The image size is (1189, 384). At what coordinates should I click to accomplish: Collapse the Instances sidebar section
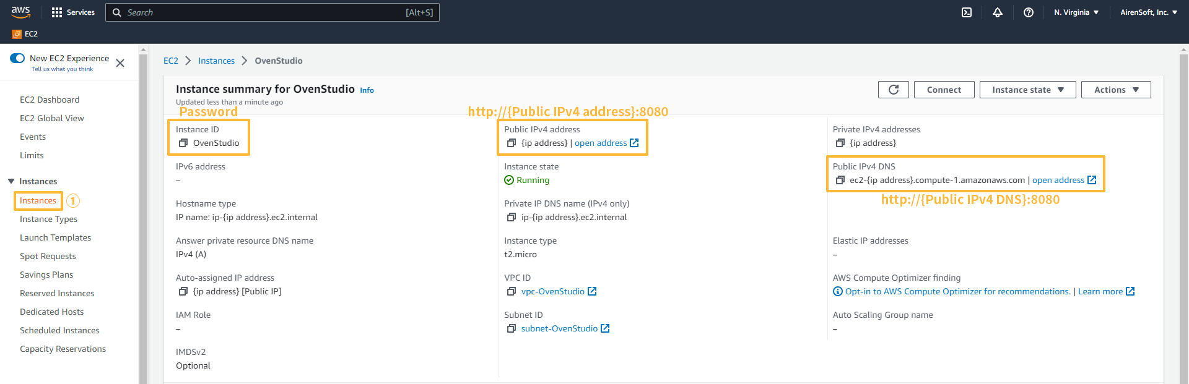[x=11, y=181]
